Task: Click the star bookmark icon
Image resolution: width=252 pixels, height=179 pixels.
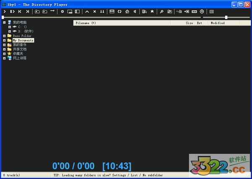Action: tap(152, 11)
